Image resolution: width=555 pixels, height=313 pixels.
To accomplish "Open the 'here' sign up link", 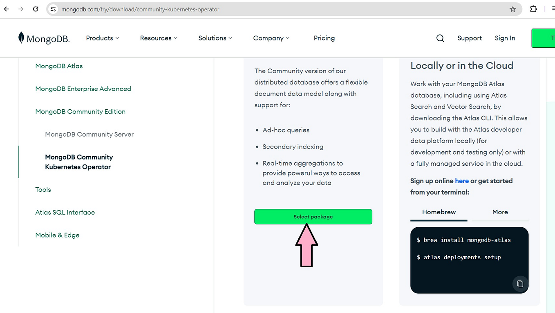I will coord(462,181).
